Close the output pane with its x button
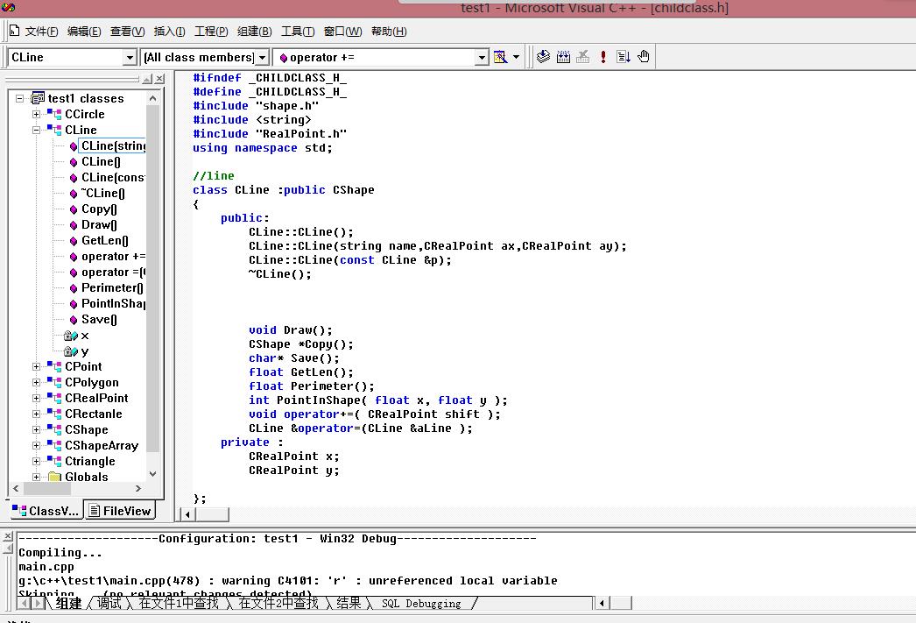The height and width of the screenshot is (623, 916). tap(8, 536)
